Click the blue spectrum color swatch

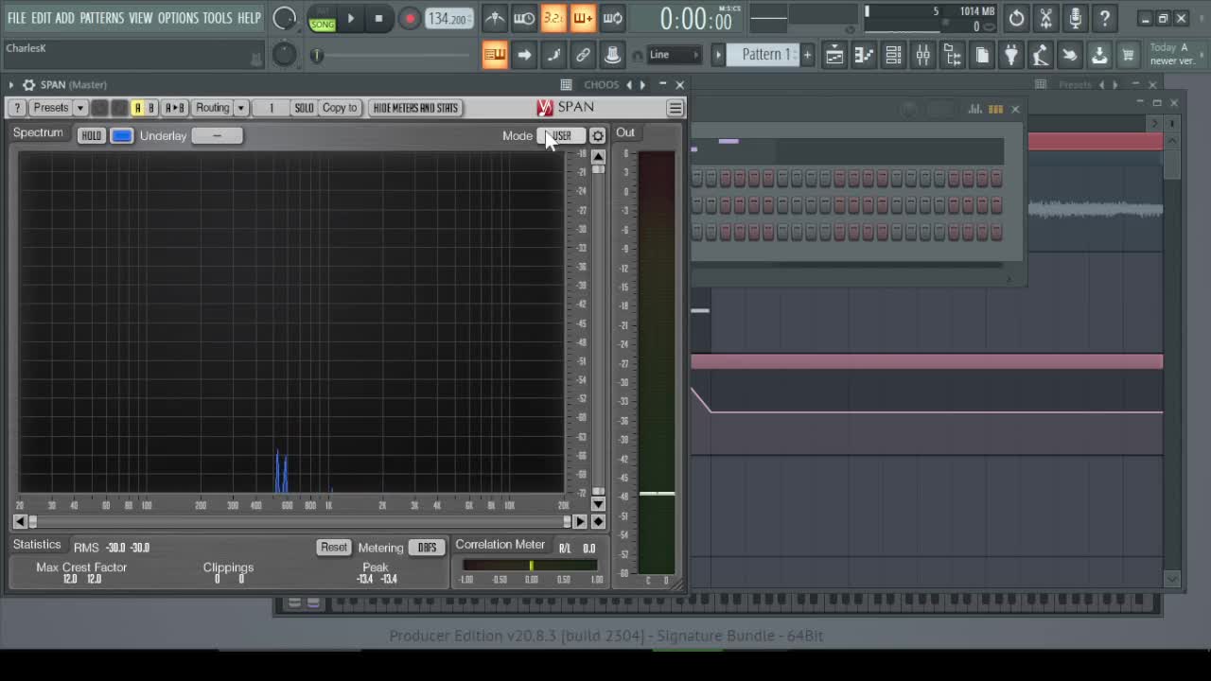122,136
